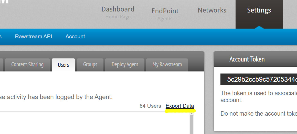Switch to the Content Sharing tab
The image size is (297, 134).
[x=27, y=65]
